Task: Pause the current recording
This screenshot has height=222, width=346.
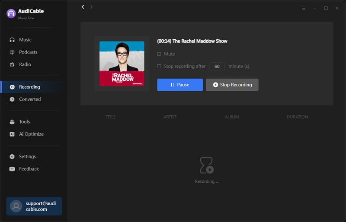Action: click(180, 85)
